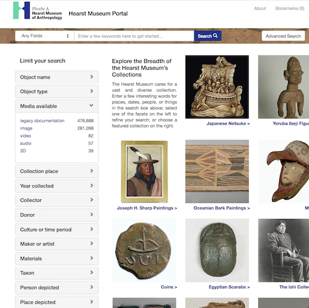Expand the Culture or time period facet

tap(57, 230)
